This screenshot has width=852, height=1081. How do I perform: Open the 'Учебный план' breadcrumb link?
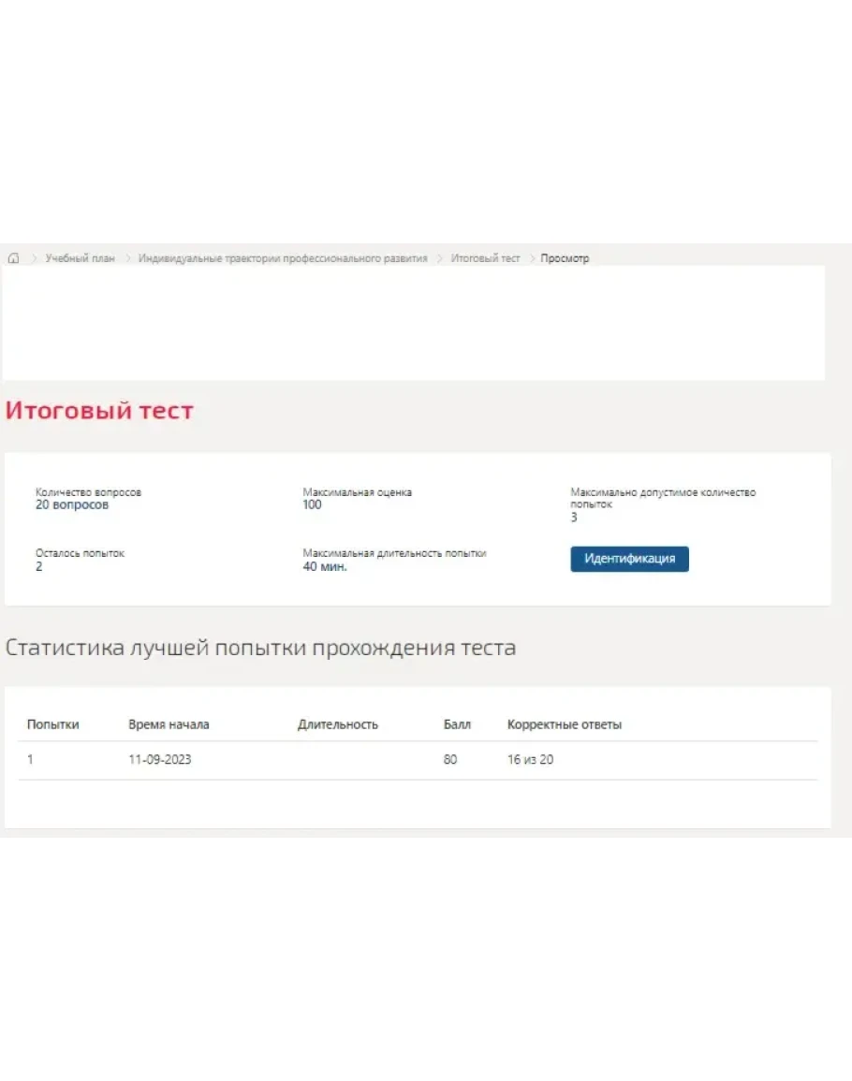point(80,258)
